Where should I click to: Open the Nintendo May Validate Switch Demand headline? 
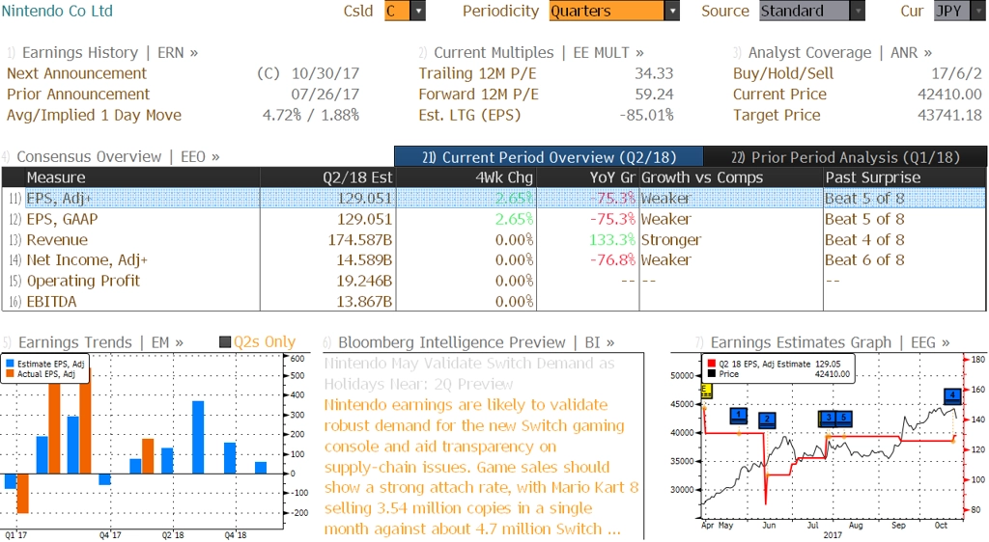coord(469,373)
